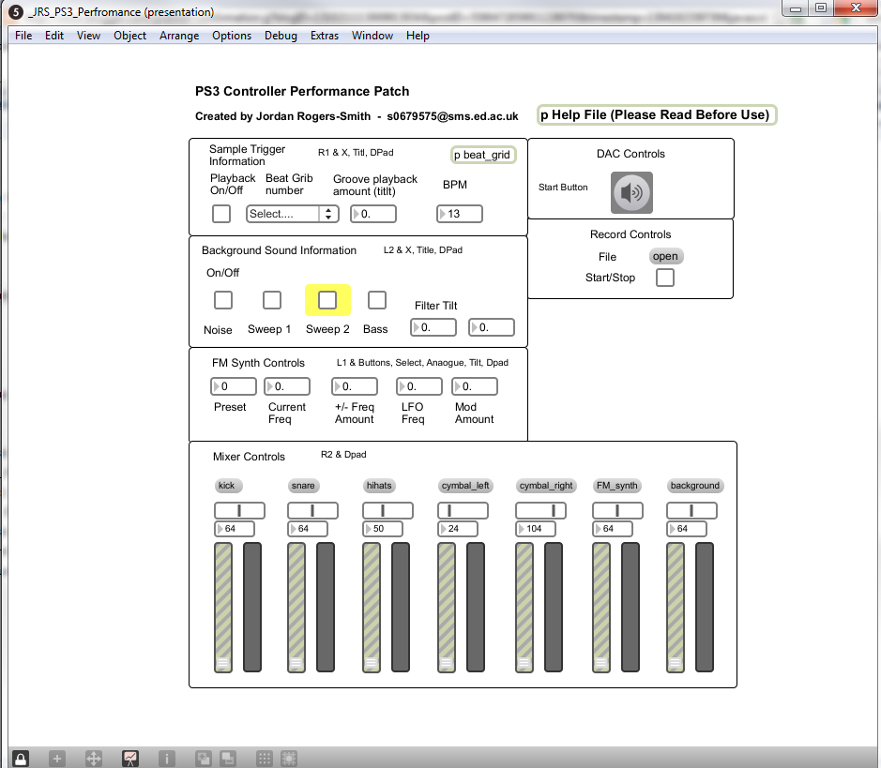Click the FM_synth striped gain fader
This screenshot has height=768, width=881.
coord(601,607)
